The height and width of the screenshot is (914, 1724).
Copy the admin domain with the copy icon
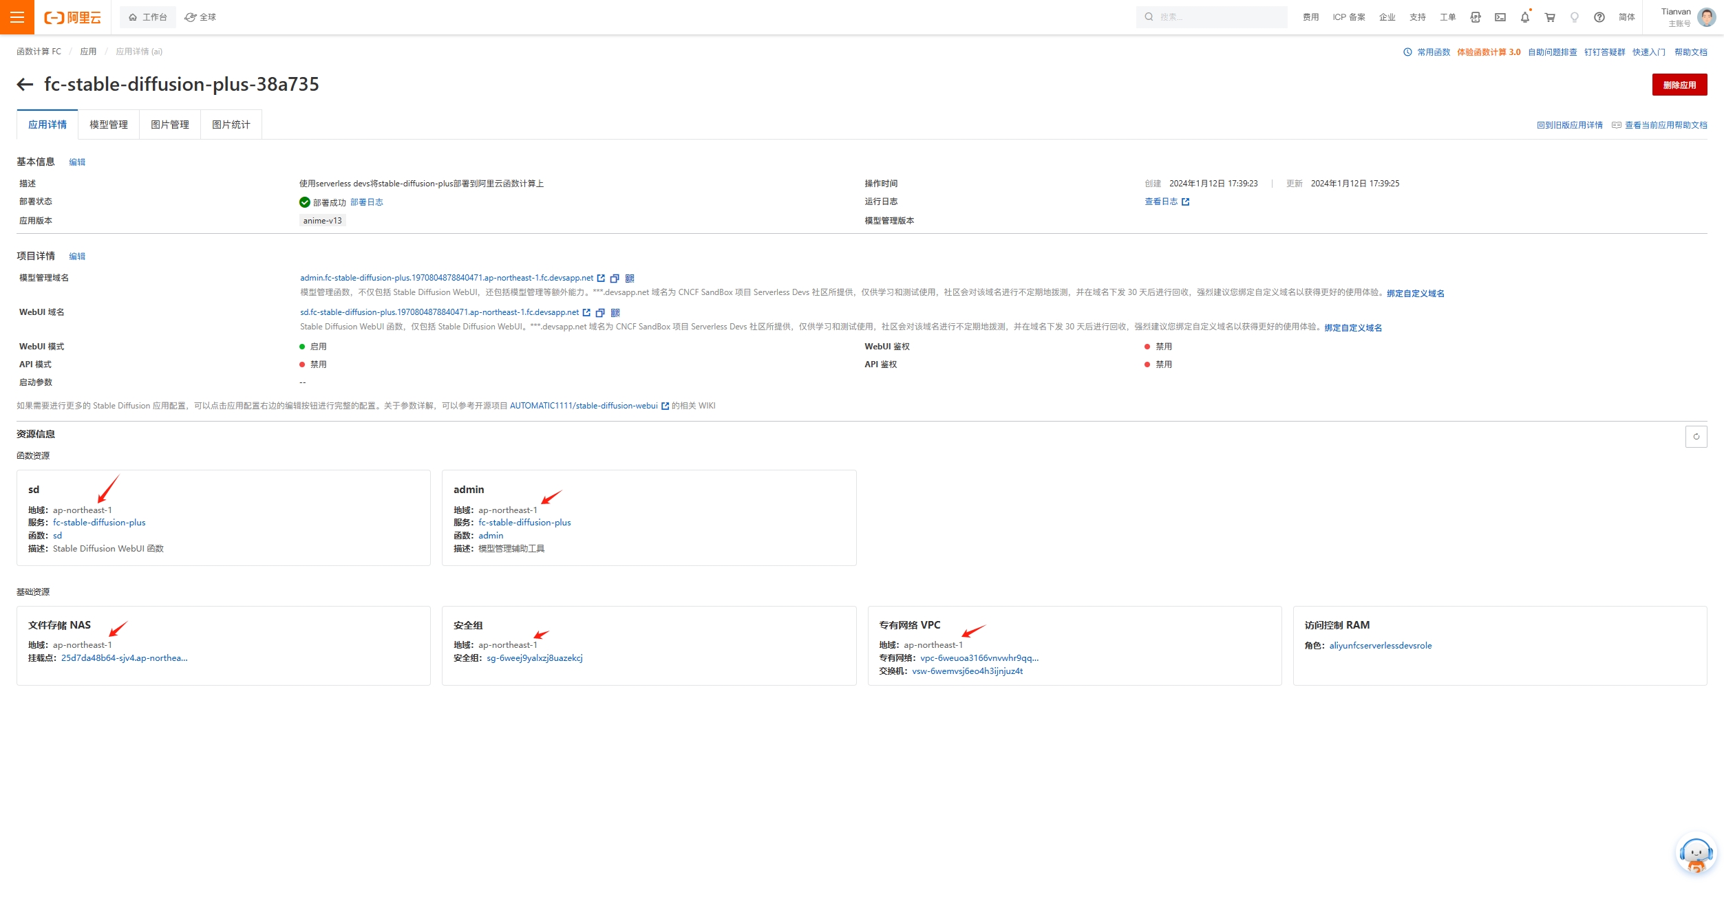(x=615, y=279)
